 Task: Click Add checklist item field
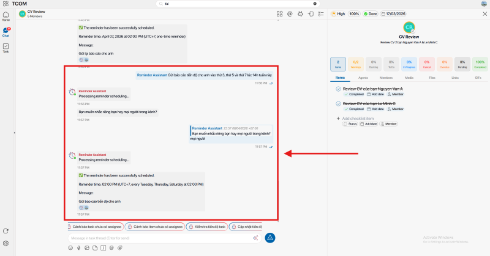click(x=358, y=119)
